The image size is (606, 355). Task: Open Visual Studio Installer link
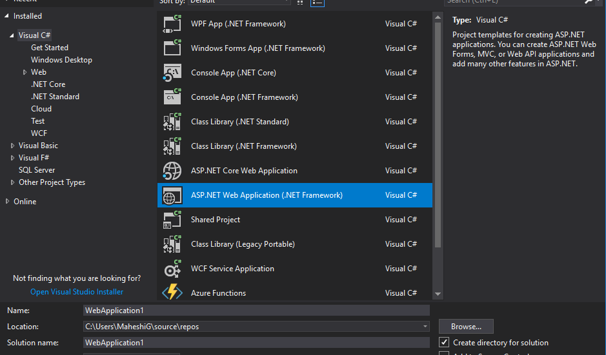click(77, 292)
